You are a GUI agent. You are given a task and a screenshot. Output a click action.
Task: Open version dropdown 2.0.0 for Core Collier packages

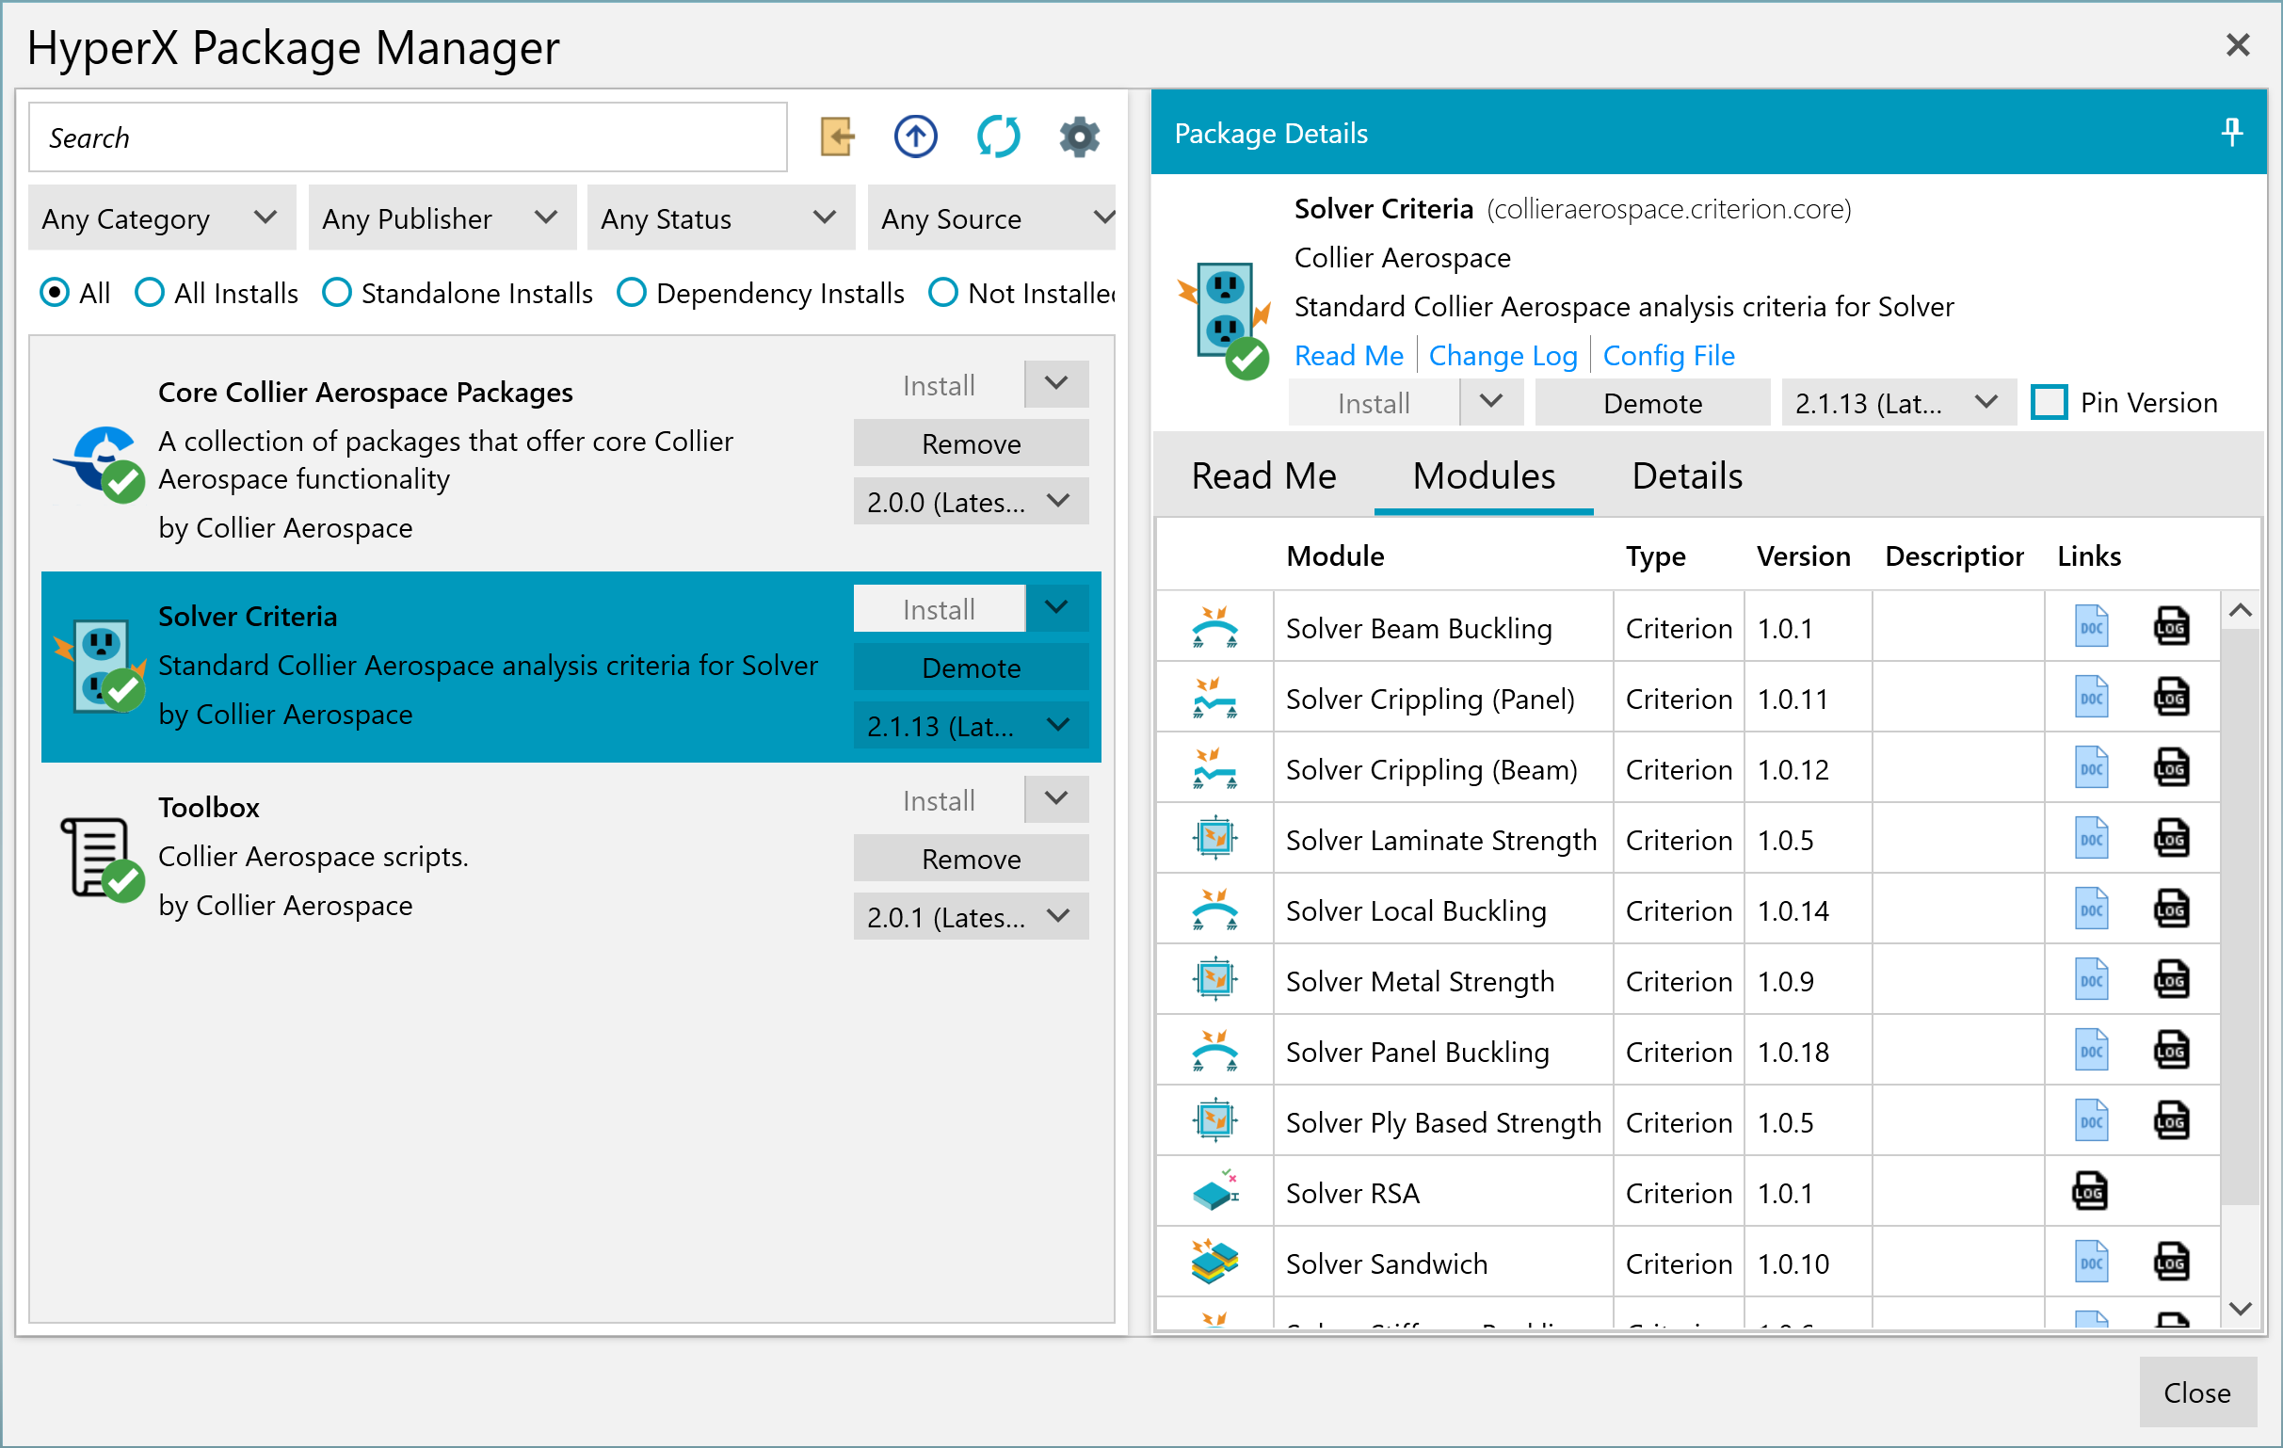[971, 502]
